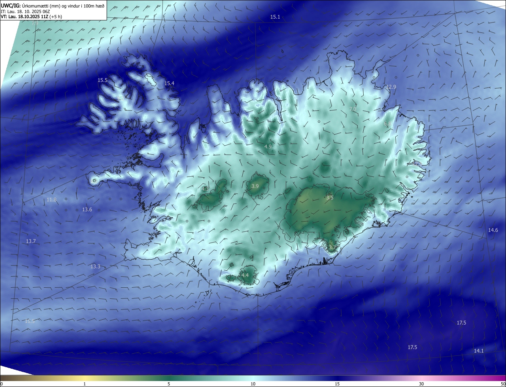Click the 11.5 value on the map
Viewport: 506px width, 387px height.
click(x=30, y=321)
